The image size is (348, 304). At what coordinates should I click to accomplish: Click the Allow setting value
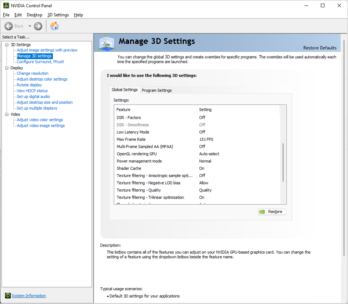point(204,183)
